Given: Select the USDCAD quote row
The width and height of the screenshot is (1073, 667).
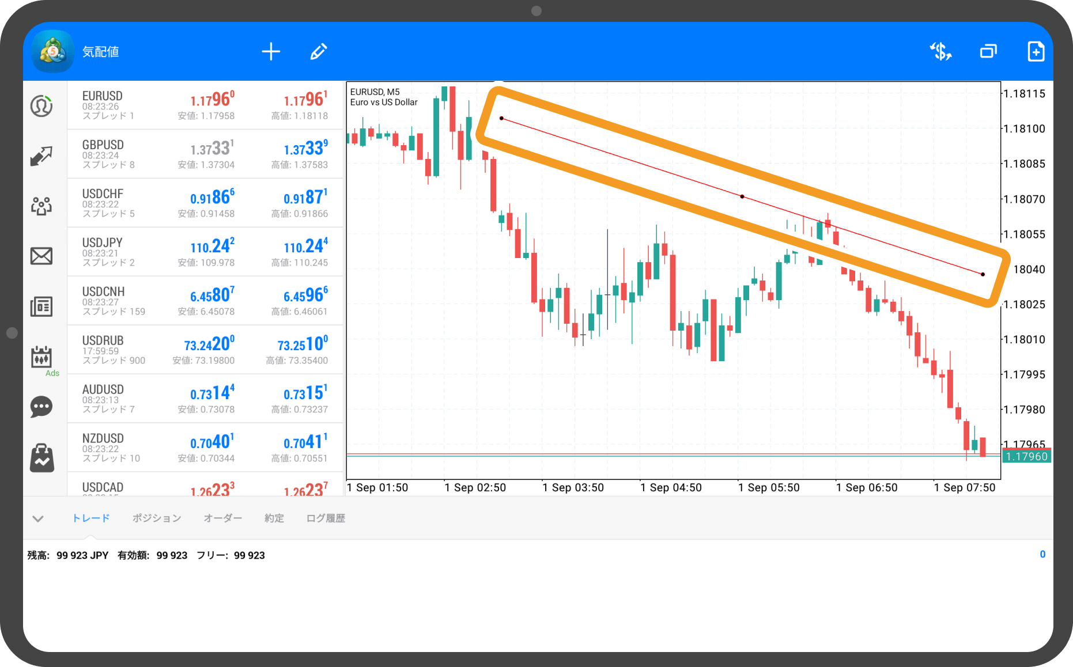Looking at the screenshot, I should pyautogui.click(x=205, y=484).
